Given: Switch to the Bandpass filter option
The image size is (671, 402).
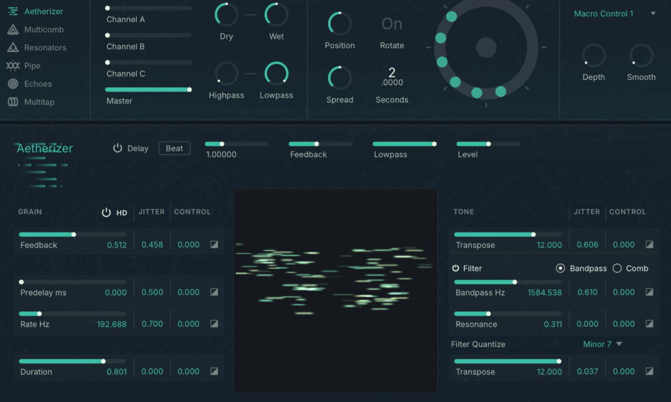Looking at the screenshot, I should [562, 268].
